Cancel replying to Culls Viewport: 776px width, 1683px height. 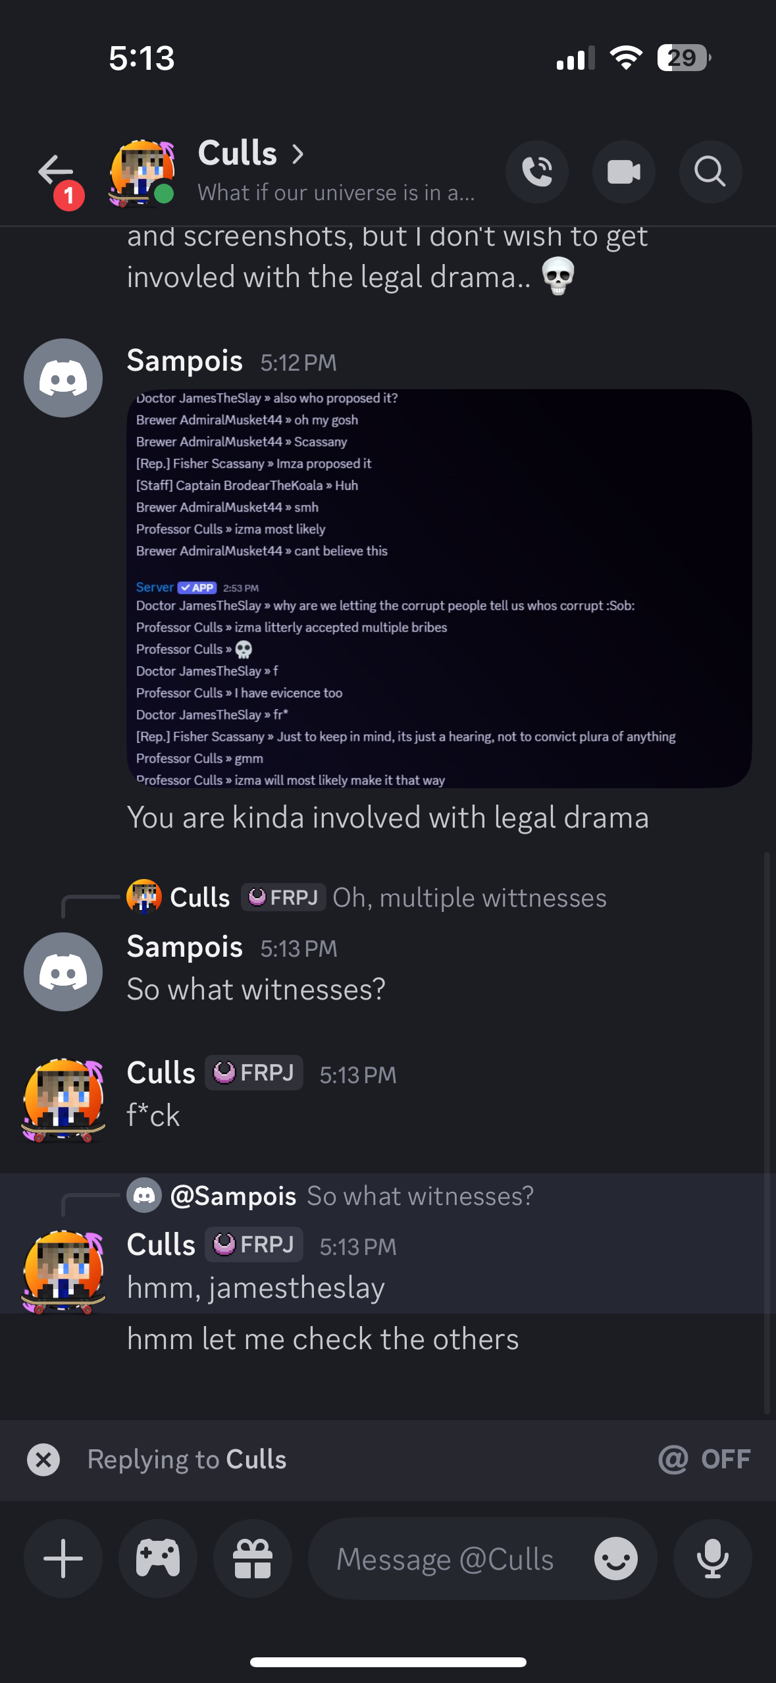click(43, 1460)
